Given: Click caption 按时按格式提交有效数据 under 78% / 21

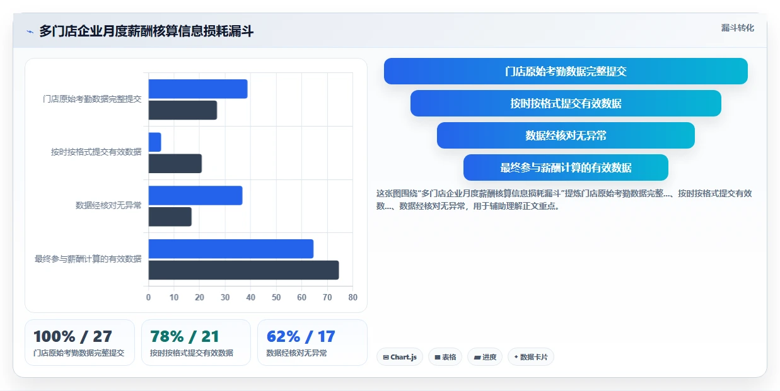Looking at the screenshot, I should pyautogui.click(x=192, y=353).
